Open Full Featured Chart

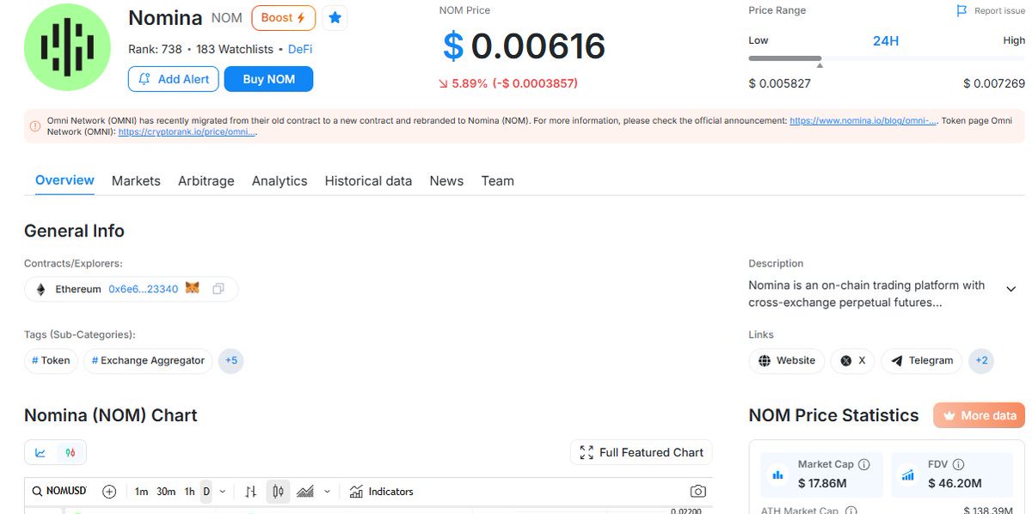click(642, 452)
